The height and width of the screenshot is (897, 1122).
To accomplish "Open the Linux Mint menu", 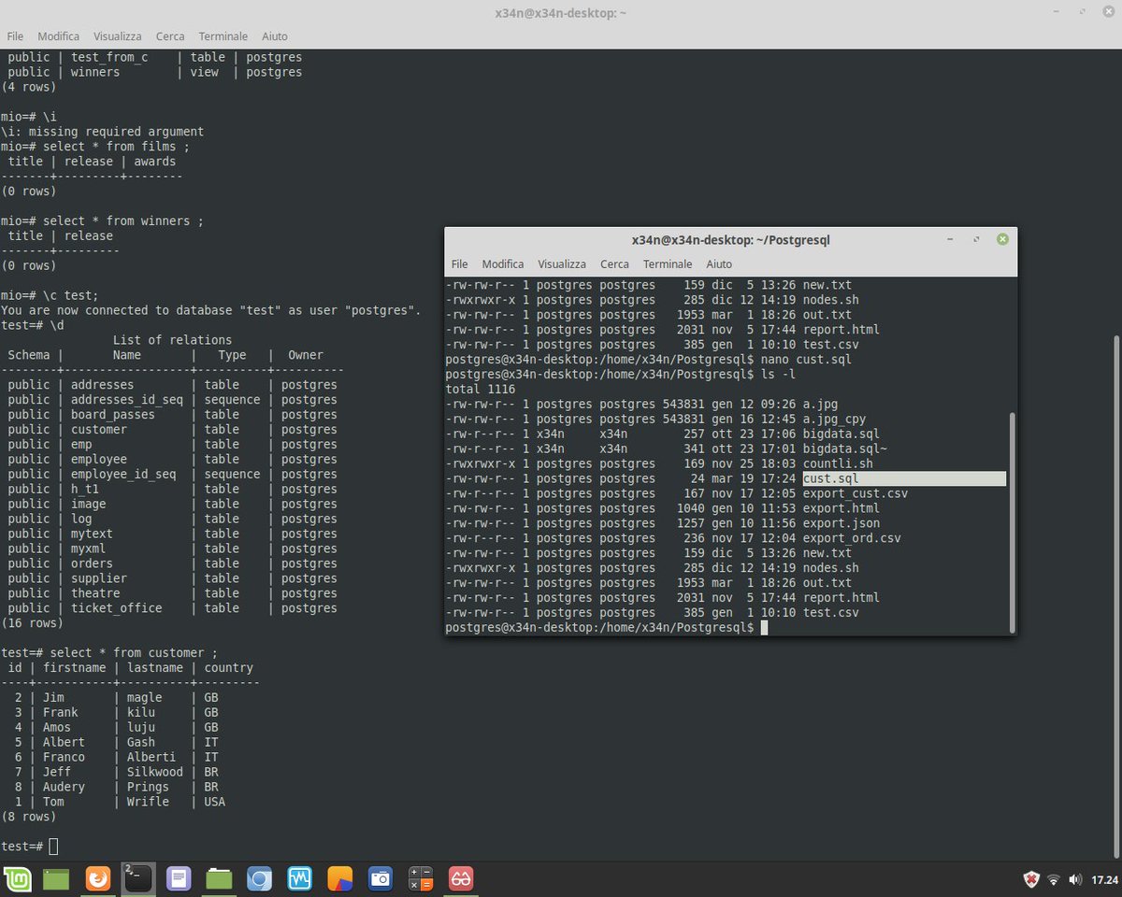I will coord(17,878).
